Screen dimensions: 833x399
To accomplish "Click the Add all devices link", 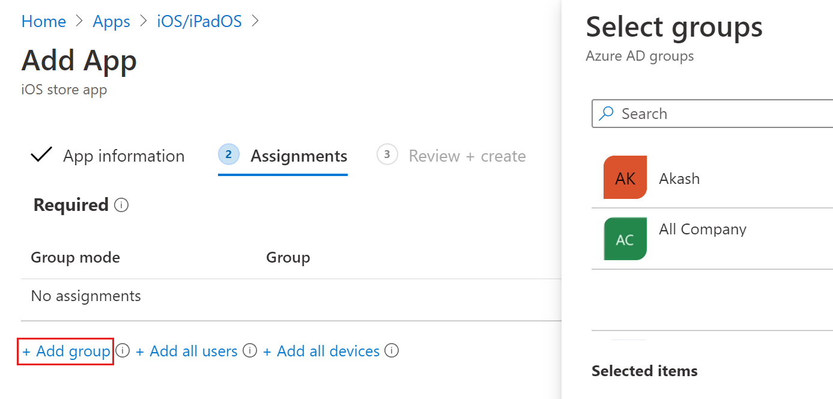I will coord(322,351).
